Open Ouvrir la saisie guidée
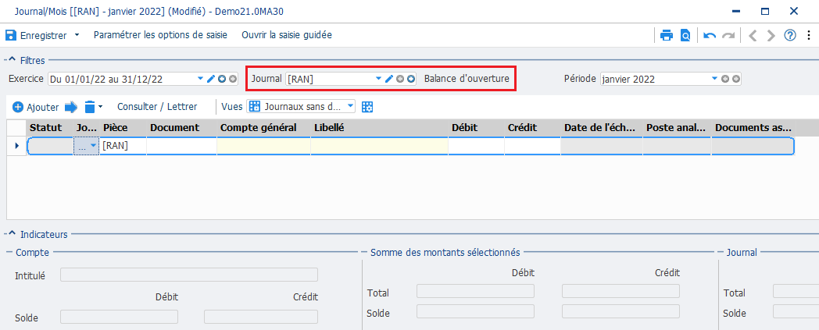The width and height of the screenshot is (819, 330). click(x=287, y=35)
